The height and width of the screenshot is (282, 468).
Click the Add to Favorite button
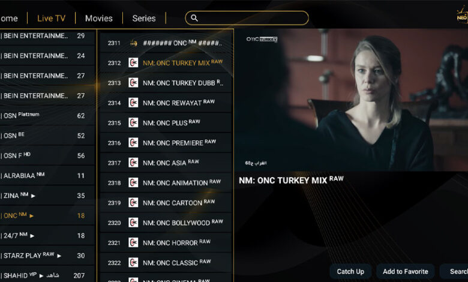pos(406,272)
